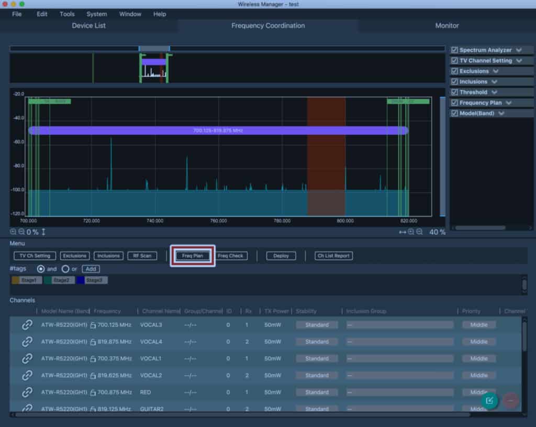
Task: Uncheck the Spectrum Analyzer checkbox
Action: point(454,50)
